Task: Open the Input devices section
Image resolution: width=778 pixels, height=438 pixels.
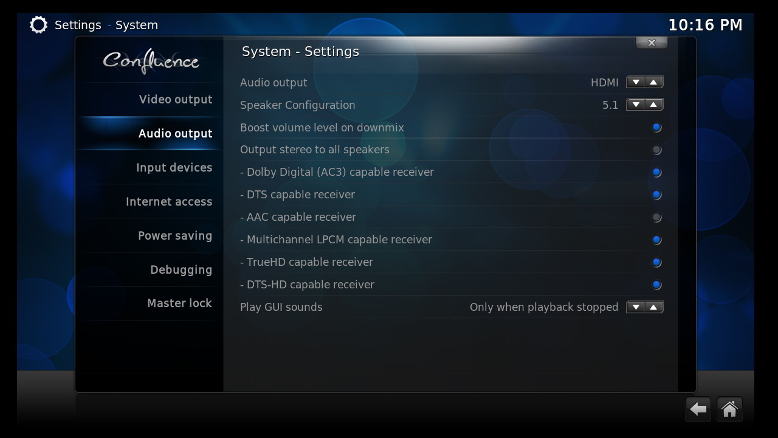Action: click(174, 167)
